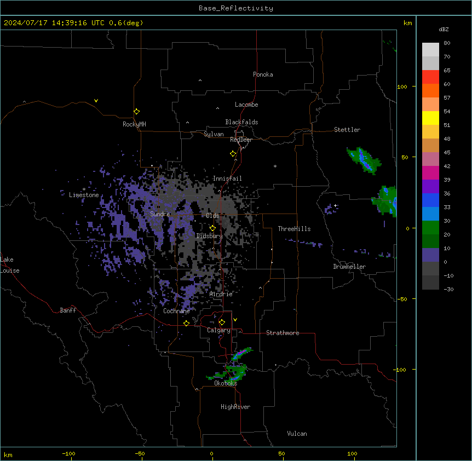Click the Calgary city label
Screen dimensions: 472x461
(219, 330)
